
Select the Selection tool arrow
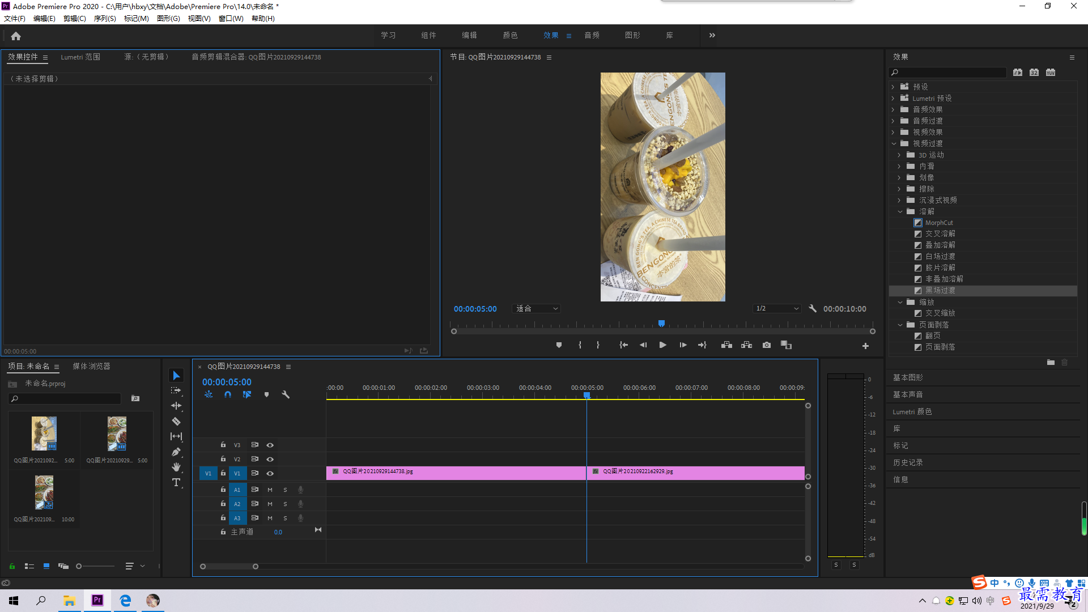176,376
